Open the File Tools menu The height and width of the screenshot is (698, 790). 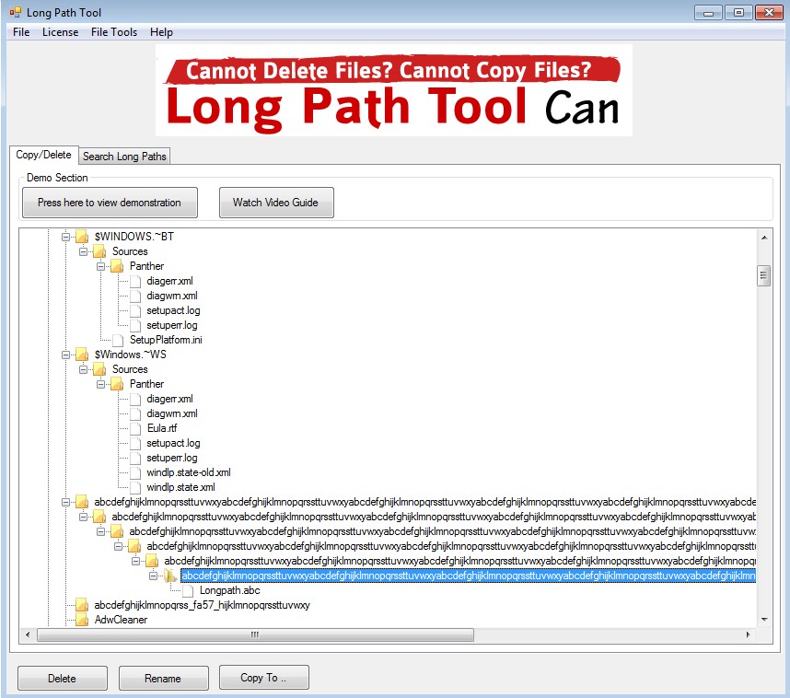(114, 32)
